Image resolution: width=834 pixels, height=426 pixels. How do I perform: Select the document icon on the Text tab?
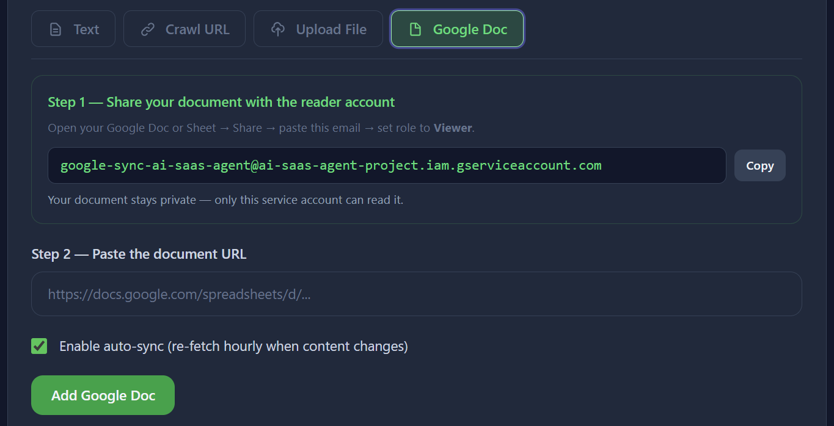click(x=56, y=29)
